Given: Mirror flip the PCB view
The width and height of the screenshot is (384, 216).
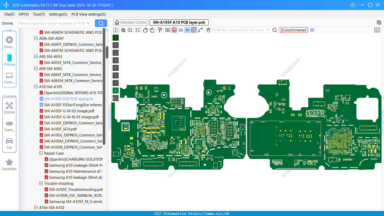Looking at the screenshot, I should 167,30.
